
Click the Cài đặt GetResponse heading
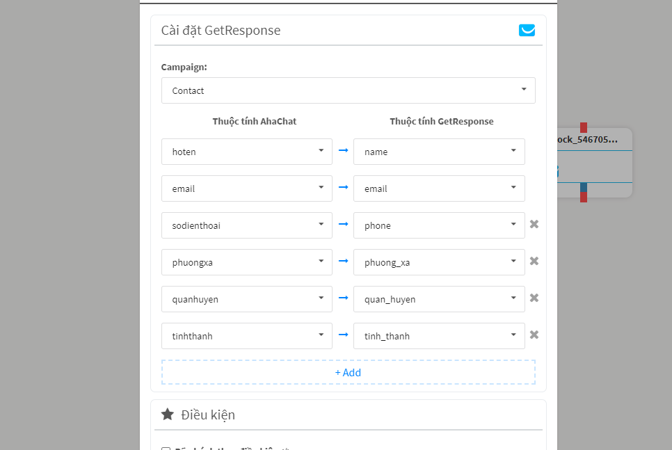coord(221,31)
